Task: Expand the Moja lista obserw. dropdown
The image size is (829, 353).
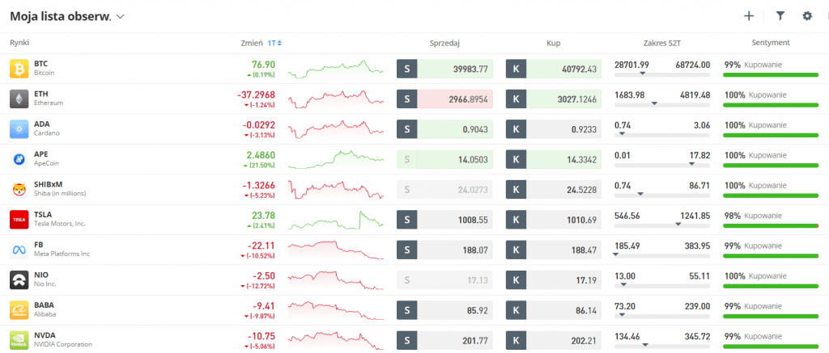Action: click(x=121, y=16)
